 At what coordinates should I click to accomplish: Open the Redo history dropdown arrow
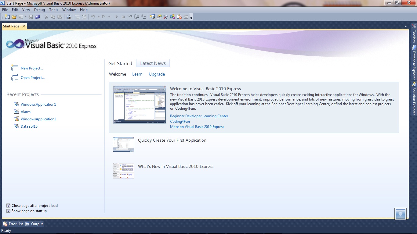(x=109, y=17)
